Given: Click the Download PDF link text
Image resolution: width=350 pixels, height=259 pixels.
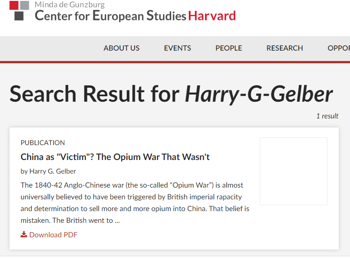Looking at the screenshot, I should pos(53,235).
